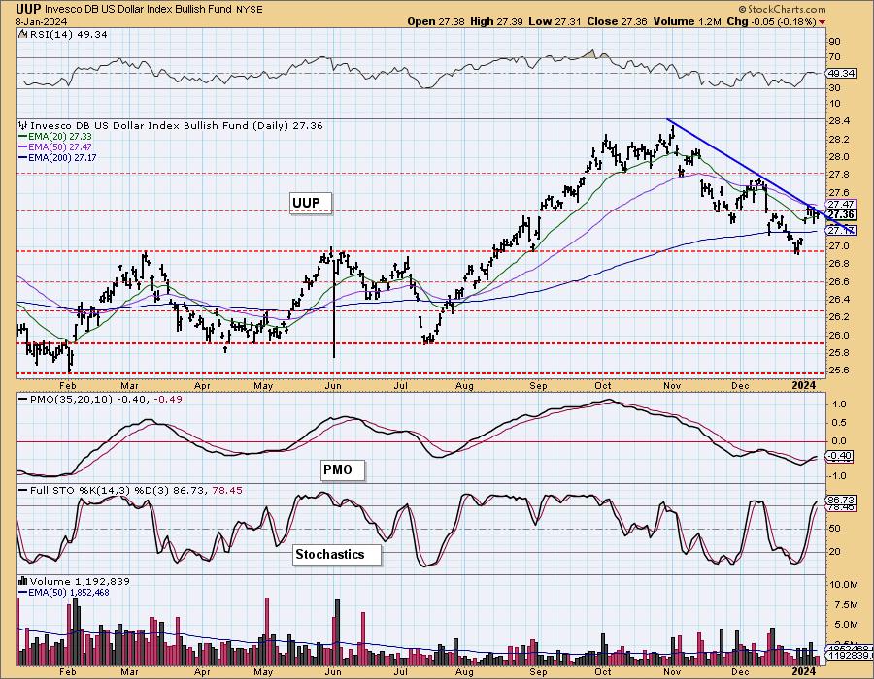This screenshot has height=679, width=874.
Task: Click the -0.40 PMO value tag
Action: [839, 456]
